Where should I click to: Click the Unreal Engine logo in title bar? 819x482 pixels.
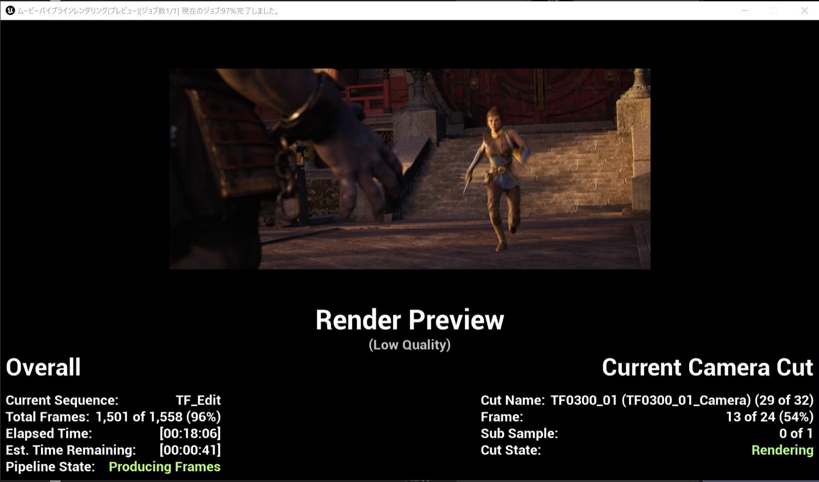pos(10,11)
